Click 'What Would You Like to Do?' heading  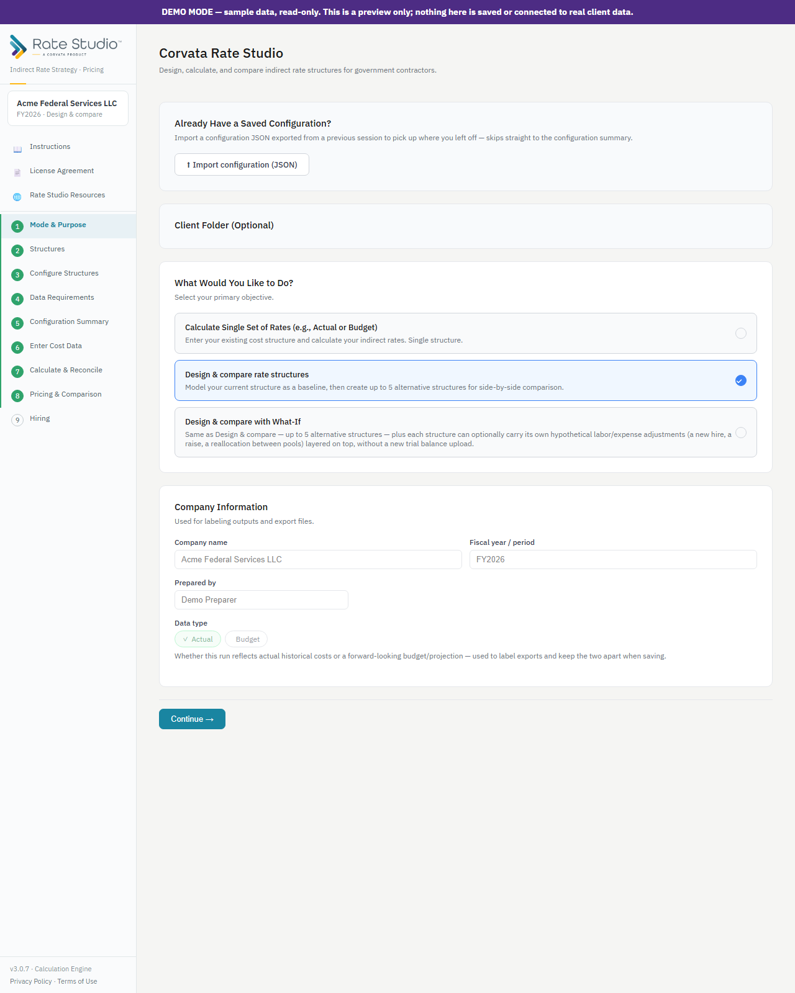click(234, 283)
